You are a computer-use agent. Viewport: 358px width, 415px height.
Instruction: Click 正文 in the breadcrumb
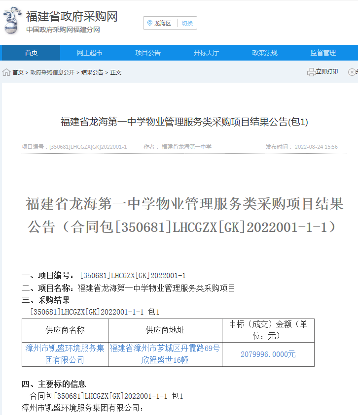click(x=115, y=72)
